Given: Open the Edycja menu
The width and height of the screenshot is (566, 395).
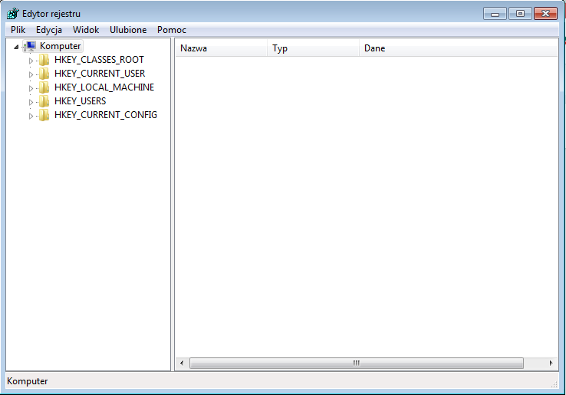Looking at the screenshot, I should pos(49,30).
